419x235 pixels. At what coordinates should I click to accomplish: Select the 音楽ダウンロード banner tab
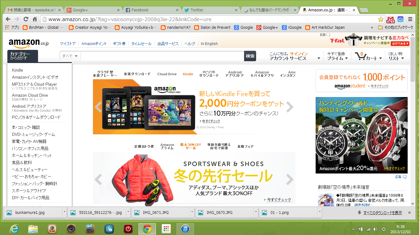coord(137,74)
